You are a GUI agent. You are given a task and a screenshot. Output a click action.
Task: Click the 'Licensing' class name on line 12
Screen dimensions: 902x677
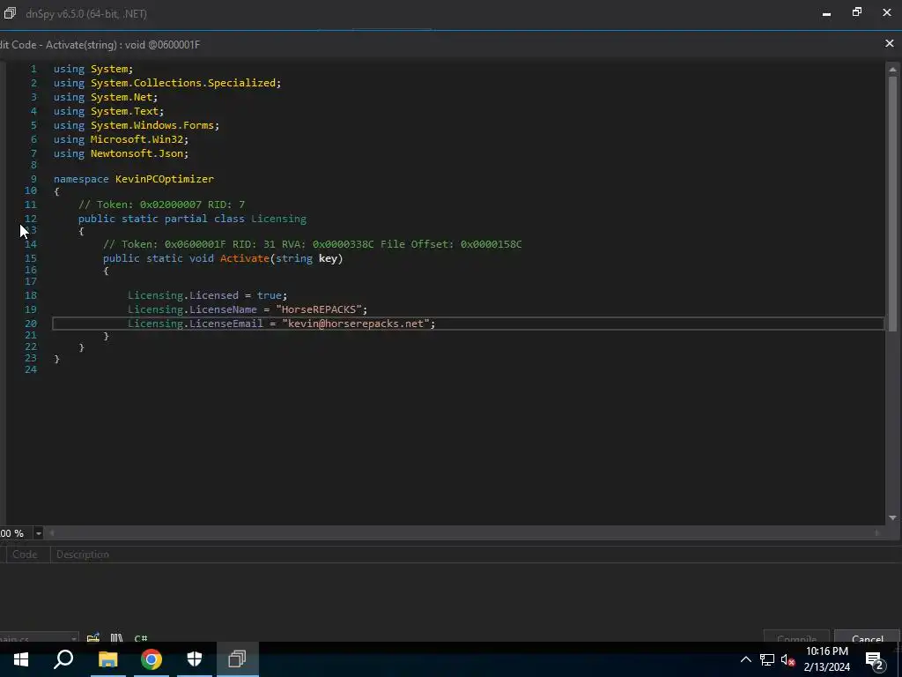pyautogui.click(x=278, y=219)
